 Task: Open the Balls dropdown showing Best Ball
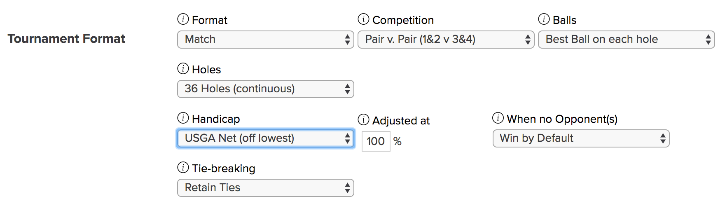(627, 40)
